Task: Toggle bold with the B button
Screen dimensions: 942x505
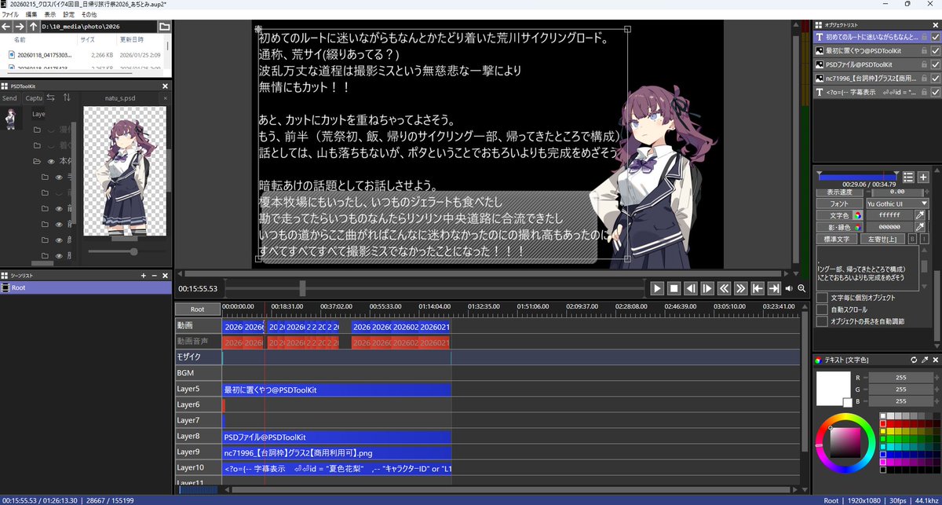Action: [912, 238]
